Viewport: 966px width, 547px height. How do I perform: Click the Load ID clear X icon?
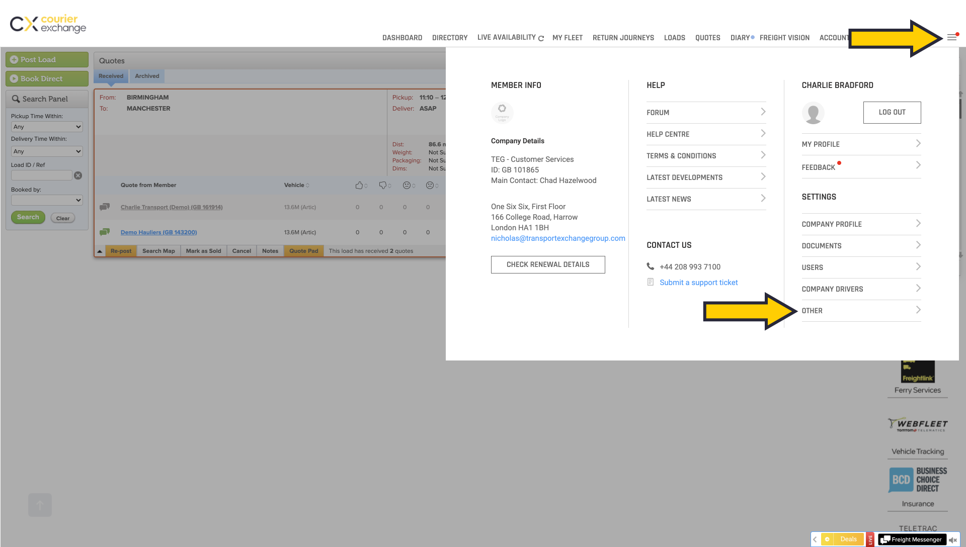point(78,175)
